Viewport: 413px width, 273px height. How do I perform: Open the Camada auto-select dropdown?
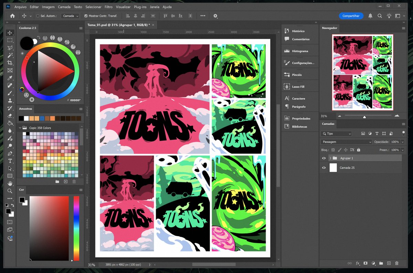click(70, 16)
